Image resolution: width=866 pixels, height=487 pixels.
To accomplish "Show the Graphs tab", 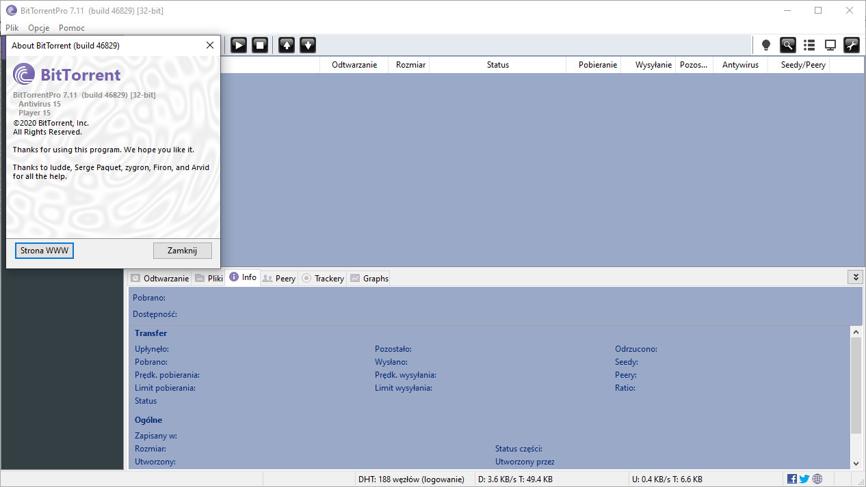I will pyautogui.click(x=369, y=278).
